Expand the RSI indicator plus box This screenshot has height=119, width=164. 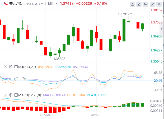(16, 67)
